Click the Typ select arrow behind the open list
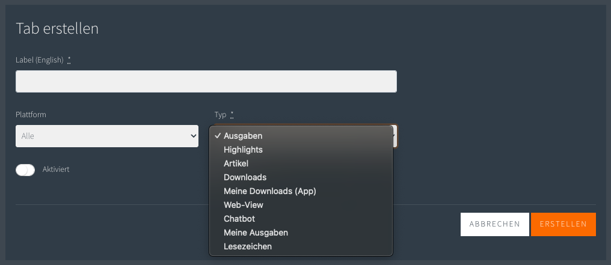This screenshot has height=265, width=611. coord(395,136)
